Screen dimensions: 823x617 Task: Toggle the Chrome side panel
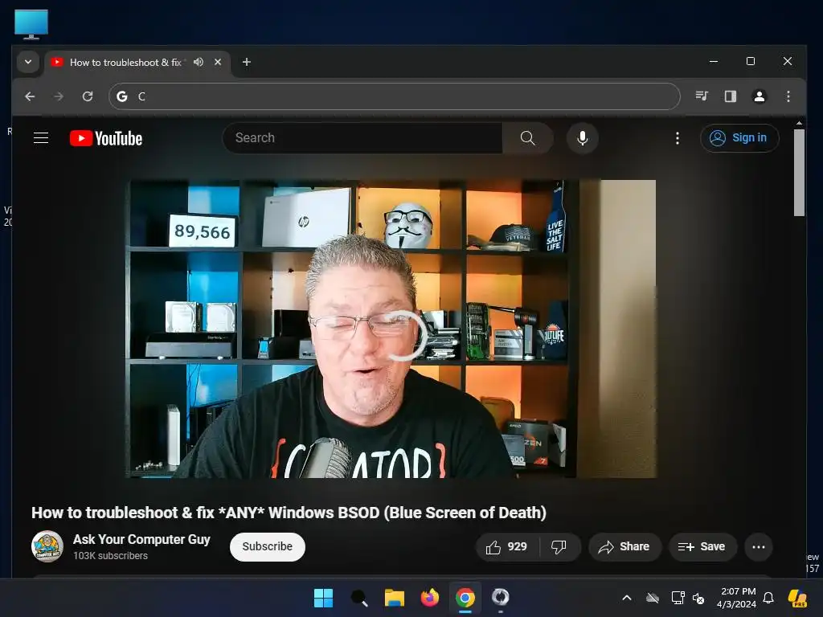730,96
